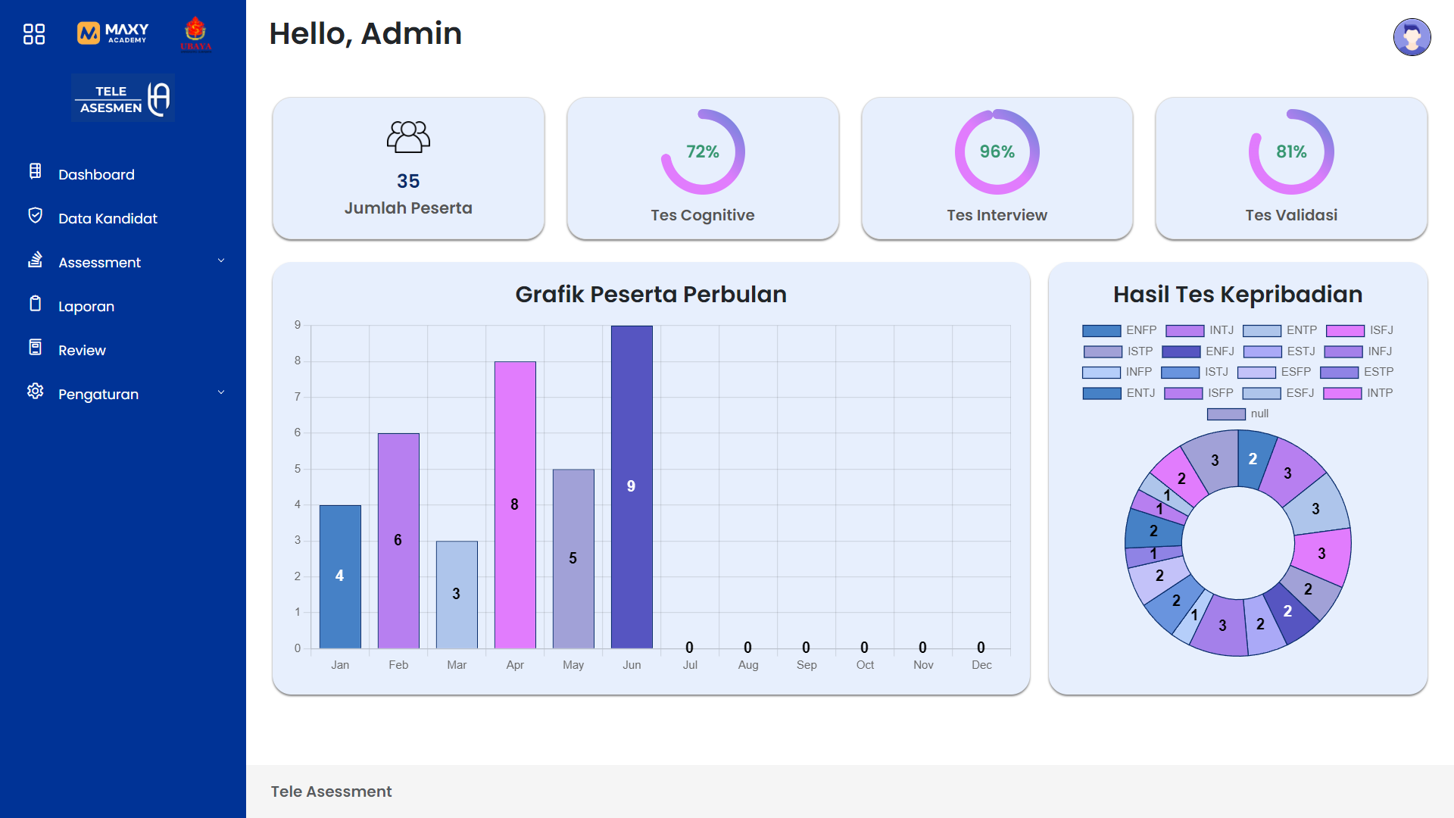Expand the Assessment submenu chevron
Image resolution: width=1454 pixels, height=818 pixels.
tap(221, 261)
